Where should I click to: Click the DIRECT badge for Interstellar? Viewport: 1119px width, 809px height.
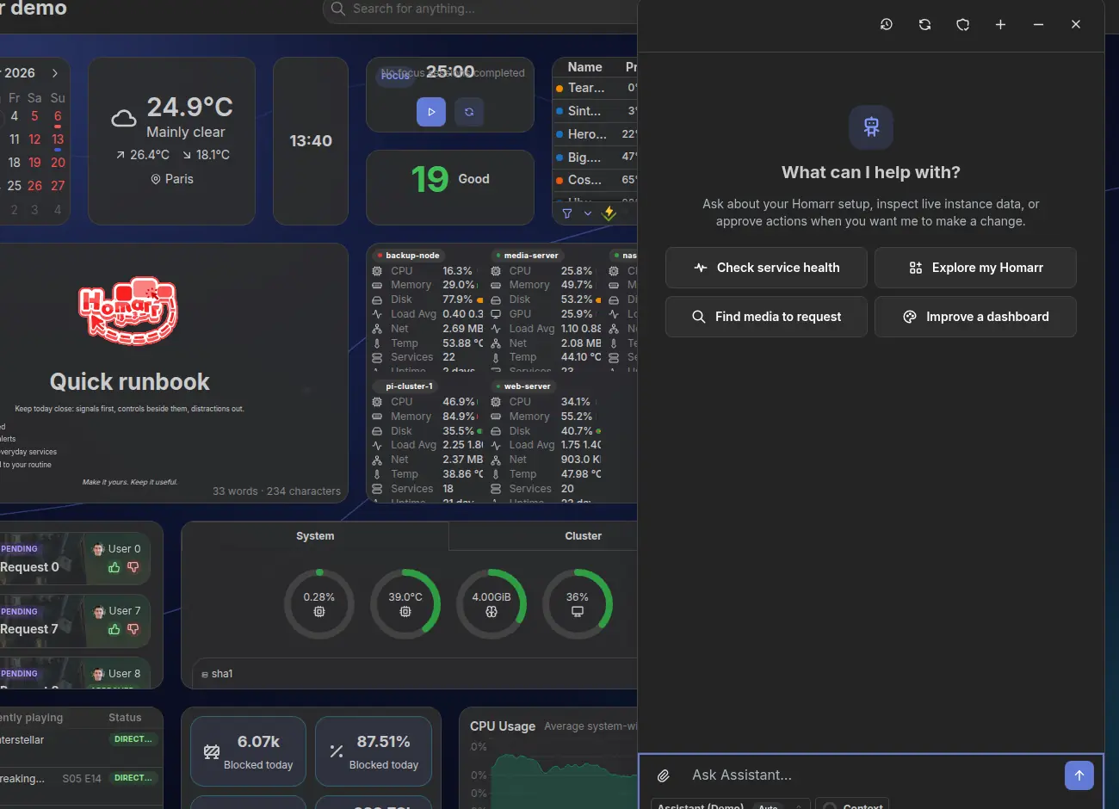pos(133,739)
